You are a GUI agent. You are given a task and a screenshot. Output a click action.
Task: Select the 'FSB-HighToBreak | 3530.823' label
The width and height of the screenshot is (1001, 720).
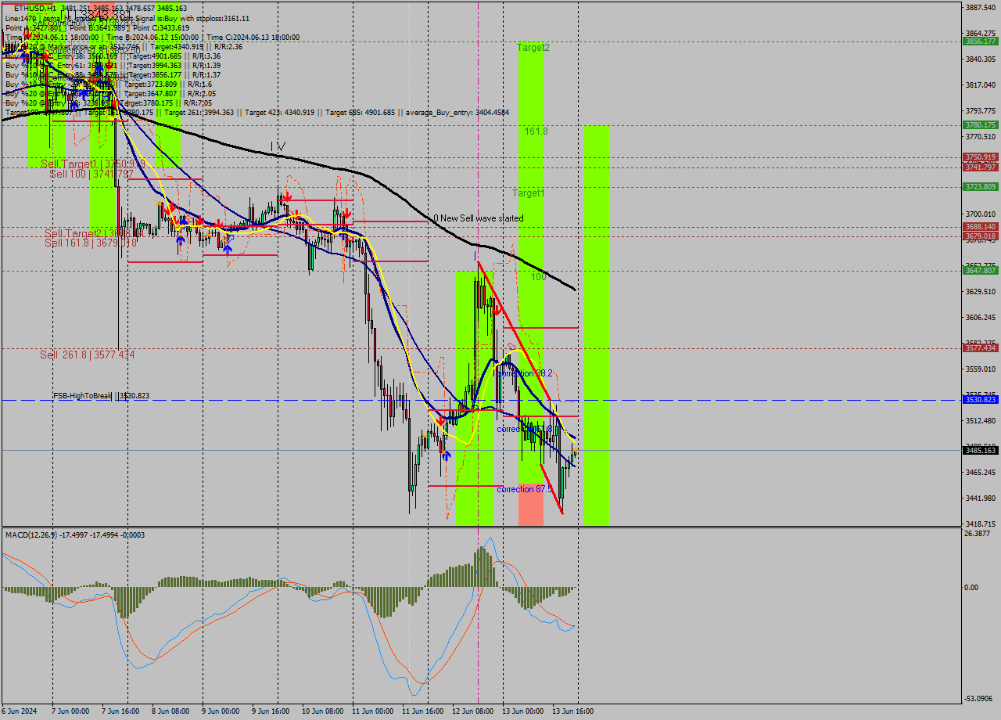click(101, 396)
